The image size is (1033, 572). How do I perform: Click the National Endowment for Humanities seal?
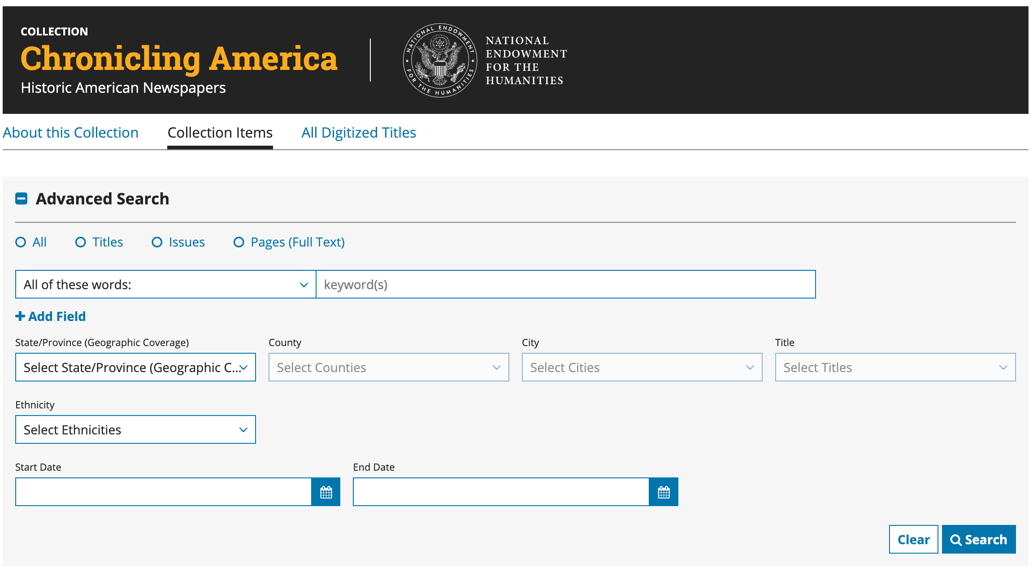[x=440, y=60]
